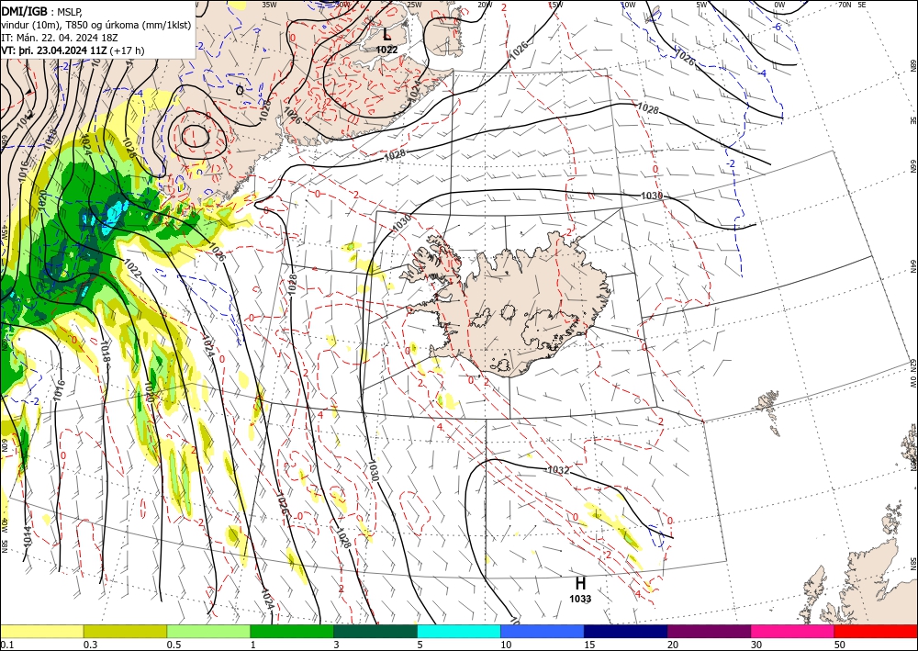Viewport: 918px width, 651px height.
Task: Click the red 50 mm legend swatch
Action: point(876,631)
